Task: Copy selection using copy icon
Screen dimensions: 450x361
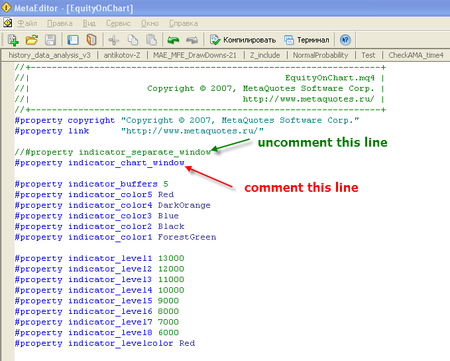Action: 133,40
